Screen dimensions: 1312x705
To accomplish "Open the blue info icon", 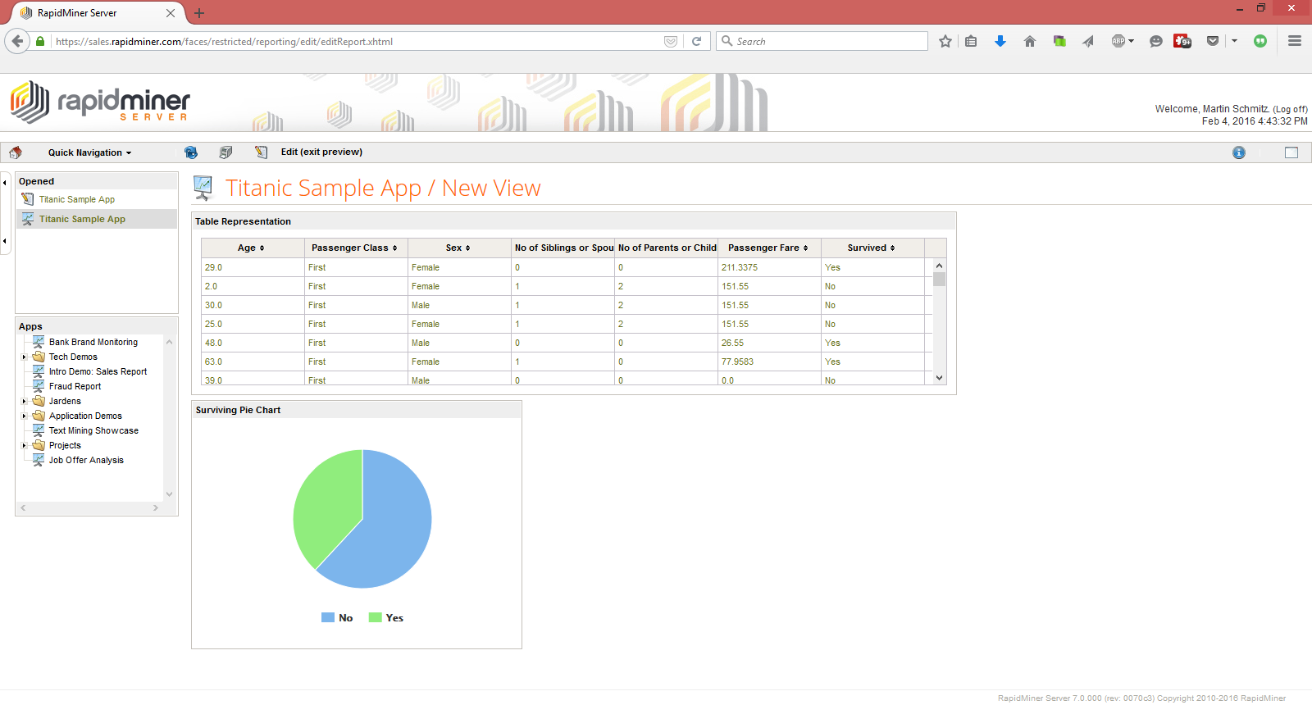I will coord(1238,152).
